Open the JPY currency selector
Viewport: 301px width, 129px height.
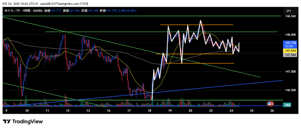288,11
